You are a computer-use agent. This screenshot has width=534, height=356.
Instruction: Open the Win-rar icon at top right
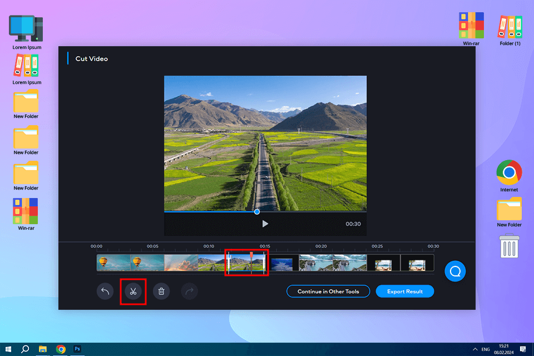[x=471, y=29]
